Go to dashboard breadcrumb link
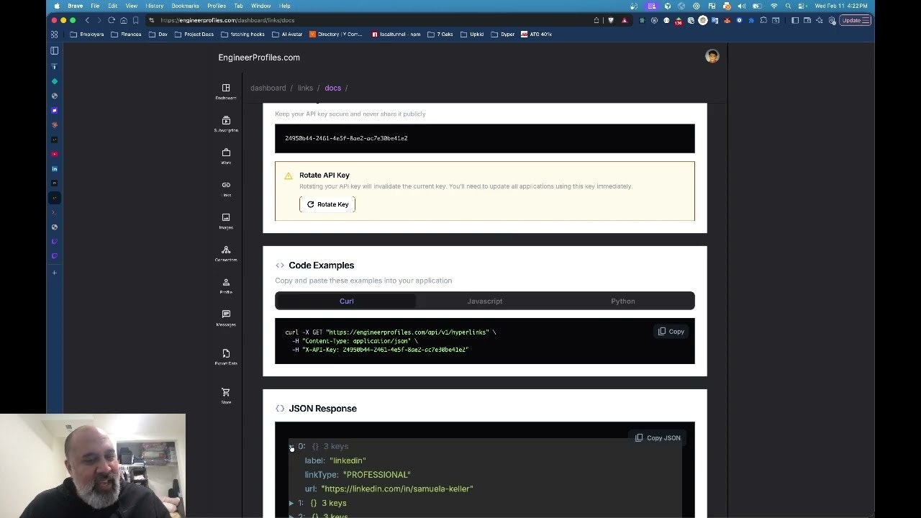 point(268,88)
